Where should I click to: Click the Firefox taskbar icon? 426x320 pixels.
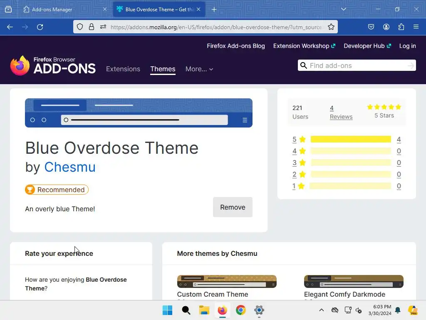point(223,310)
